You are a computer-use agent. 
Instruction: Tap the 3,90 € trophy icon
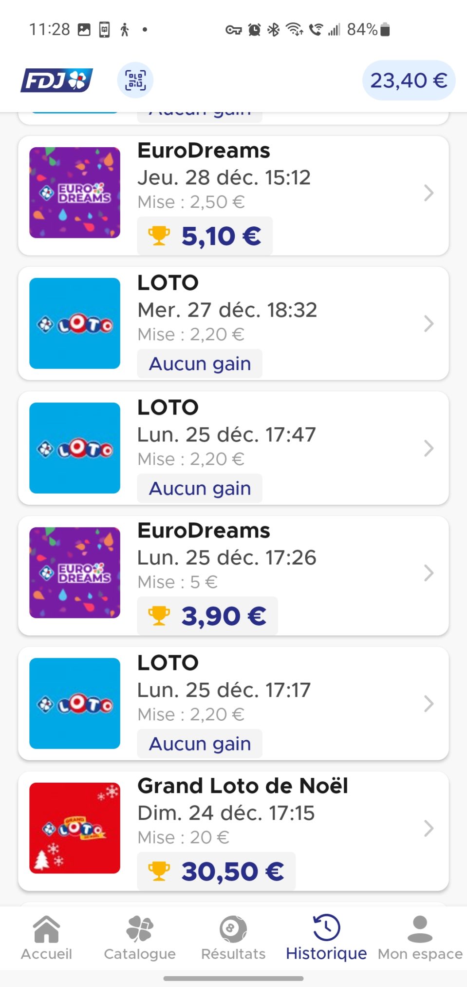click(159, 616)
